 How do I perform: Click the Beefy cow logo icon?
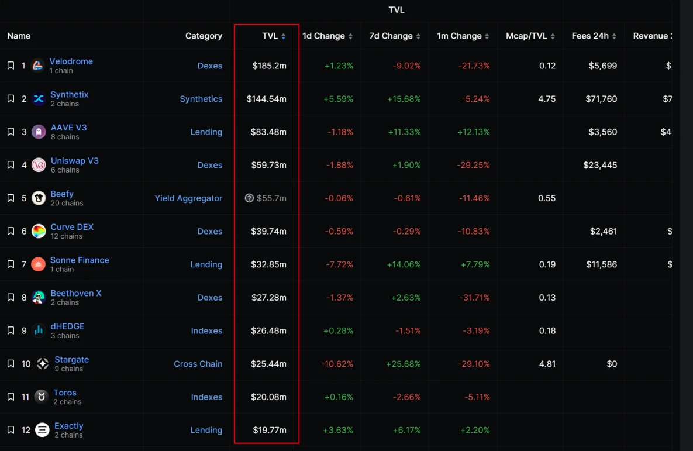(x=39, y=198)
